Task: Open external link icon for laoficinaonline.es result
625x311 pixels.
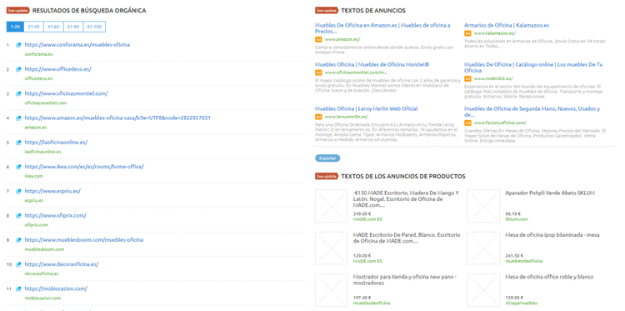Action: (18, 143)
